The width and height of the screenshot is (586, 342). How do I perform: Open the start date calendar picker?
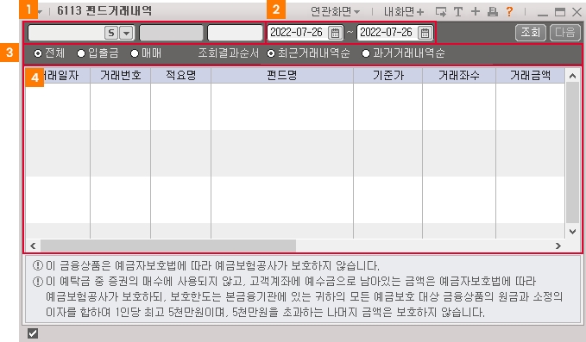tap(335, 33)
